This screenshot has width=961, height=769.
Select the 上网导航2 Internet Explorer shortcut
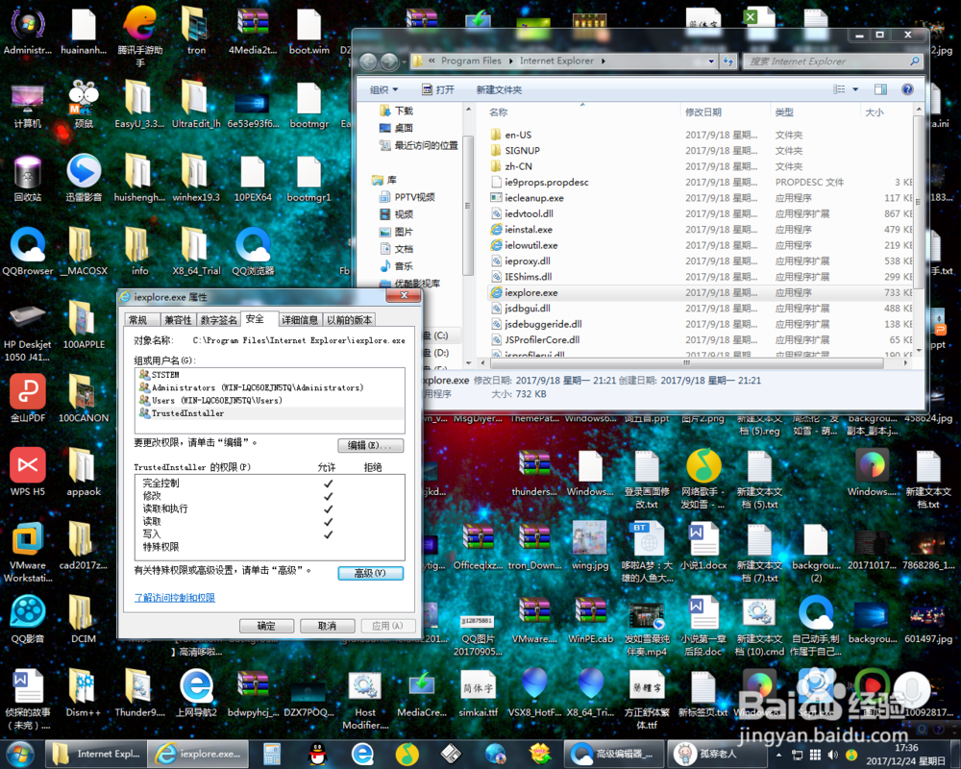[x=197, y=693]
